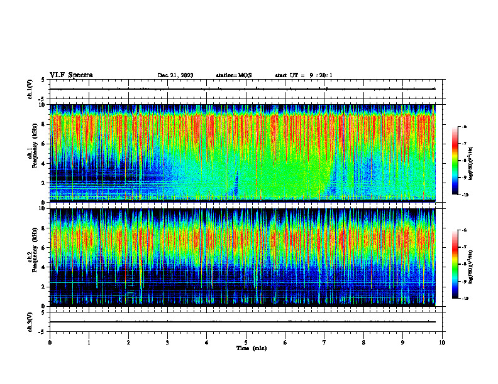
Task: Click the "-8" label on ch.1 colorbar
Action: 464,161
